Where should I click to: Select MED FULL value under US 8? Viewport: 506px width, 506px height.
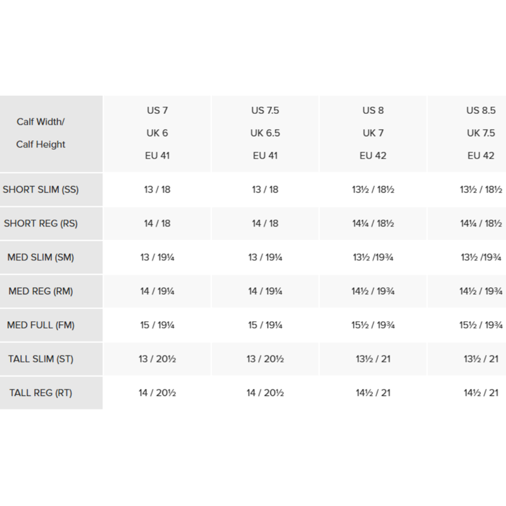click(x=373, y=325)
